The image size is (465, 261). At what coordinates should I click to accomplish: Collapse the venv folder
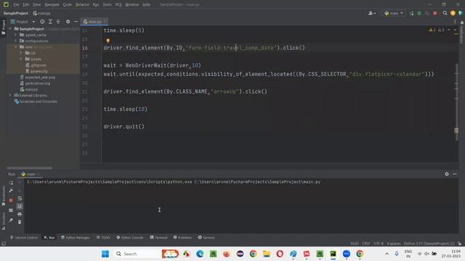click(16, 46)
